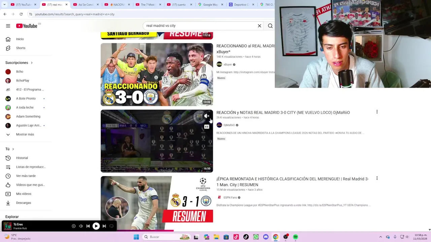This screenshot has width=431, height=242.
Task: Open the YouTube hamburger guide menu
Action: click(8, 26)
